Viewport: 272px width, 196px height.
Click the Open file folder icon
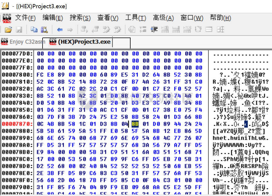(8, 30)
